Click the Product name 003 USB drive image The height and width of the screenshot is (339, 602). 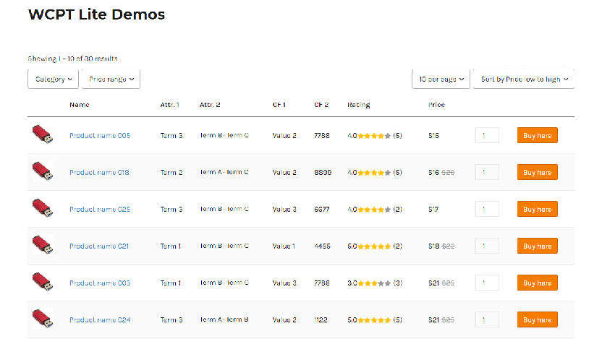pyautogui.click(x=43, y=282)
